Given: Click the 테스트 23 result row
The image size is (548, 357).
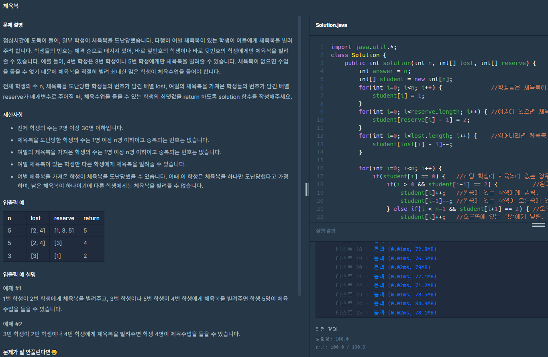Looking at the screenshot, I should coord(386,294).
